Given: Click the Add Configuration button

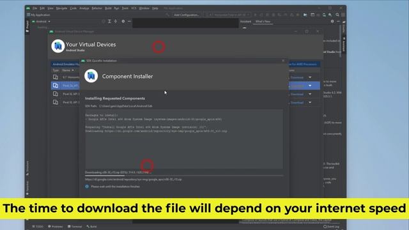Looking at the screenshot, I should (187, 15).
